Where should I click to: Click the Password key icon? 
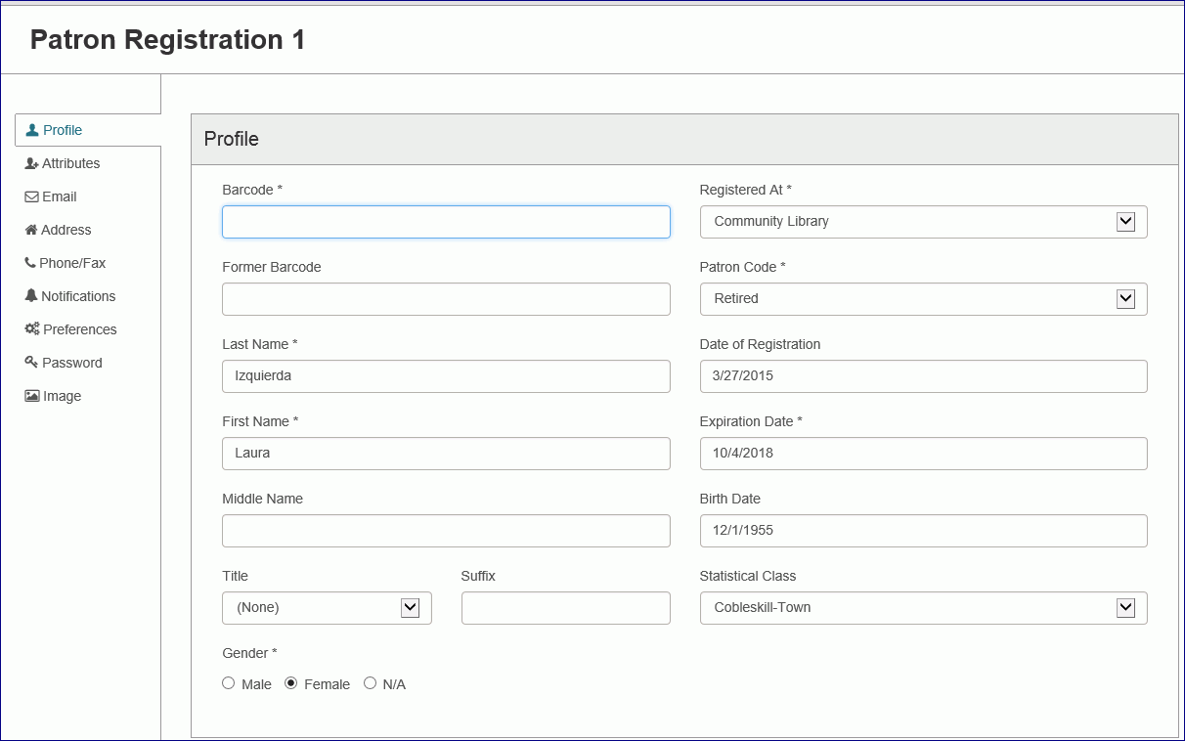point(31,363)
